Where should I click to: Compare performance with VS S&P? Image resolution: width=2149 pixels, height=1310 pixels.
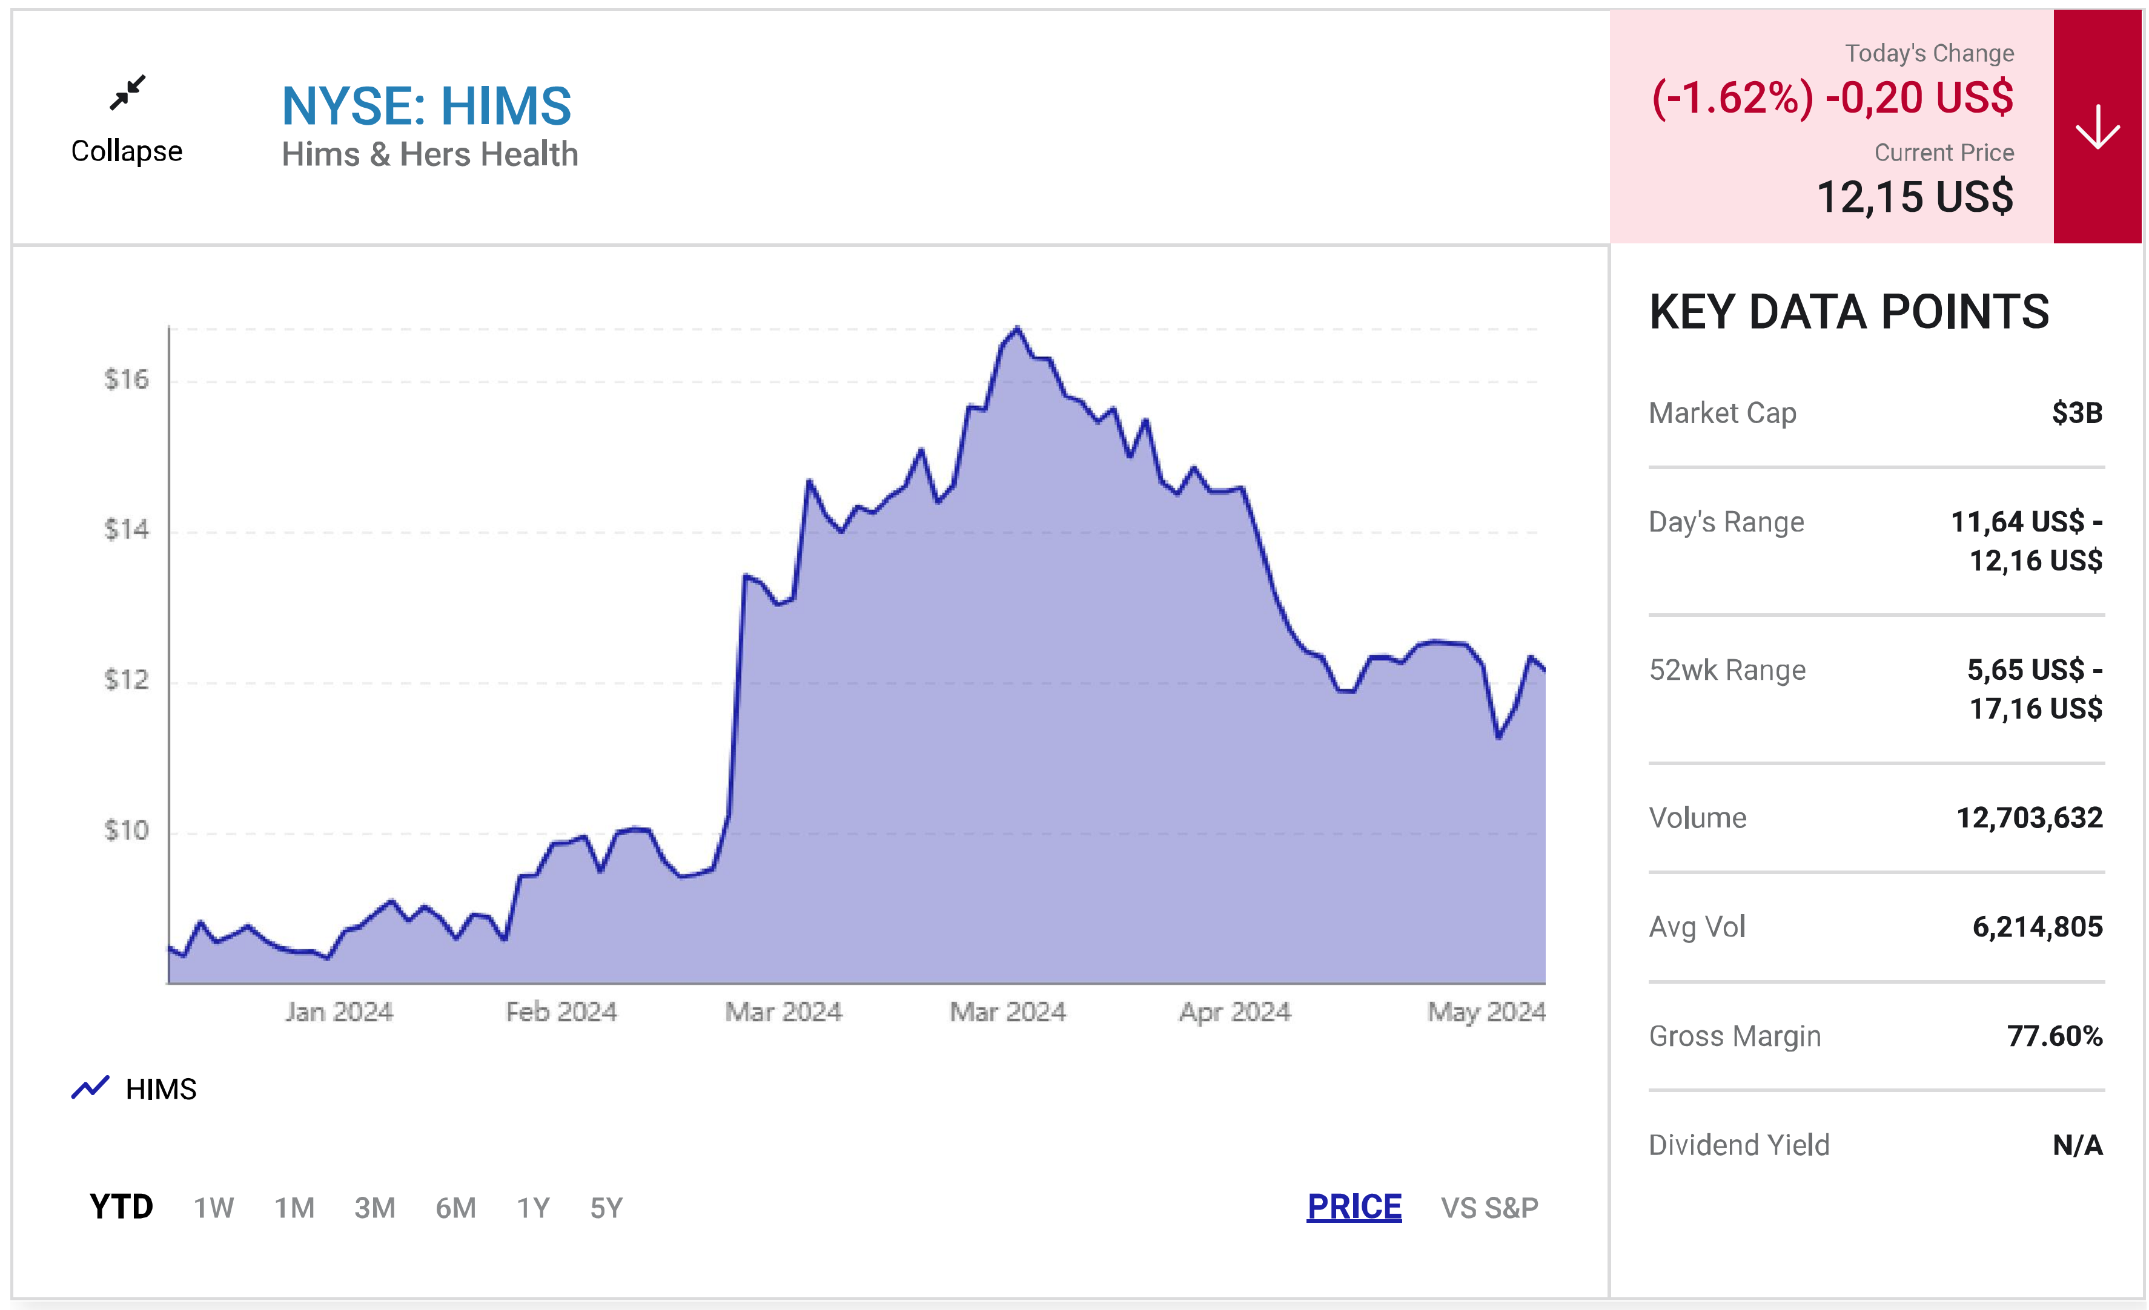click(x=1489, y=1208)
